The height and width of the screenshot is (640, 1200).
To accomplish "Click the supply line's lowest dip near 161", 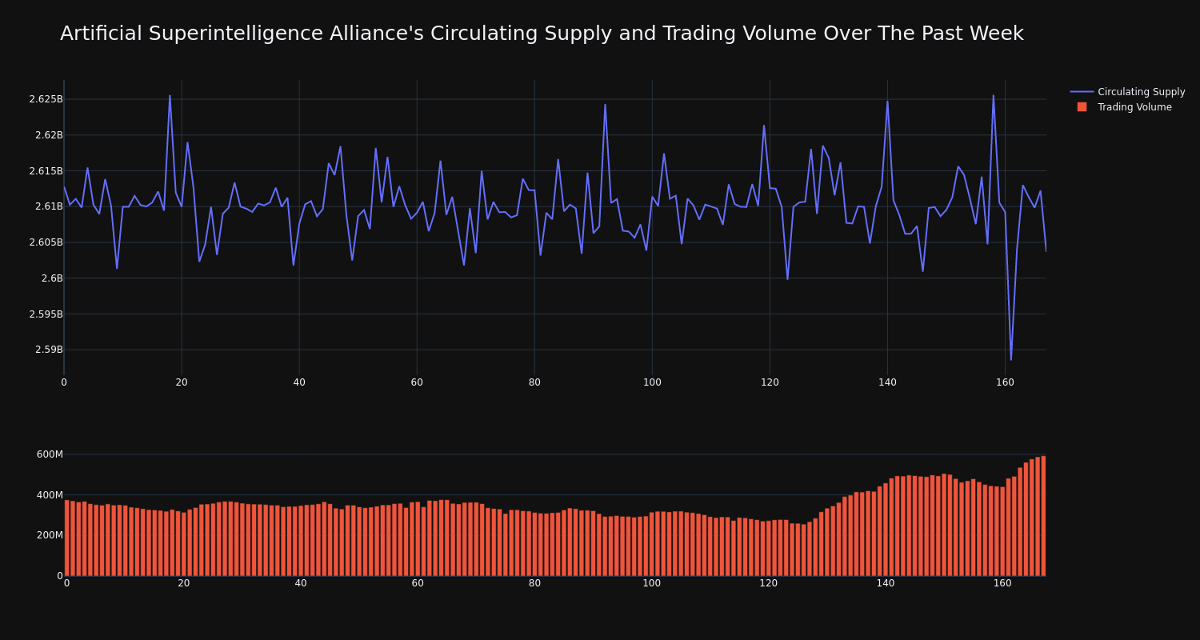I will point(1011,360).
